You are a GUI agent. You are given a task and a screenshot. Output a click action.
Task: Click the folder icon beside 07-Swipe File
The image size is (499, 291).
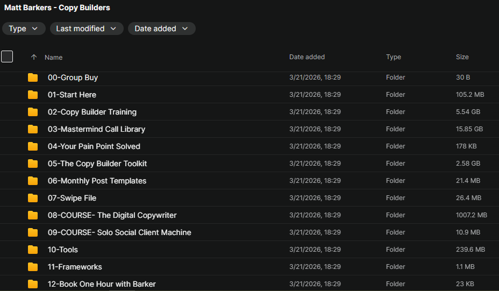33,198
